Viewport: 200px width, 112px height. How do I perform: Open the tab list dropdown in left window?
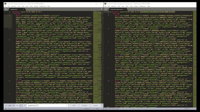point(102,9)
